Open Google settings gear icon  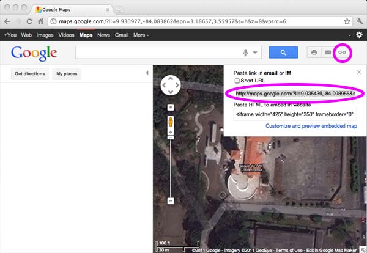click(359, 35)
